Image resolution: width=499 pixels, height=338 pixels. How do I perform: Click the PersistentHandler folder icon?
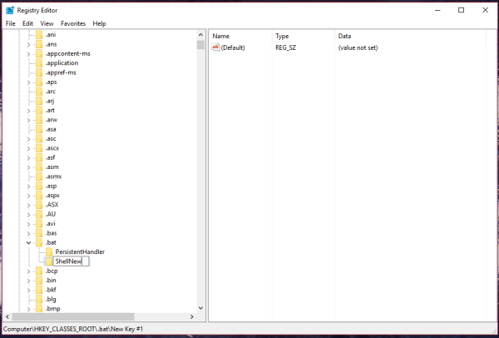pos(49,251)
